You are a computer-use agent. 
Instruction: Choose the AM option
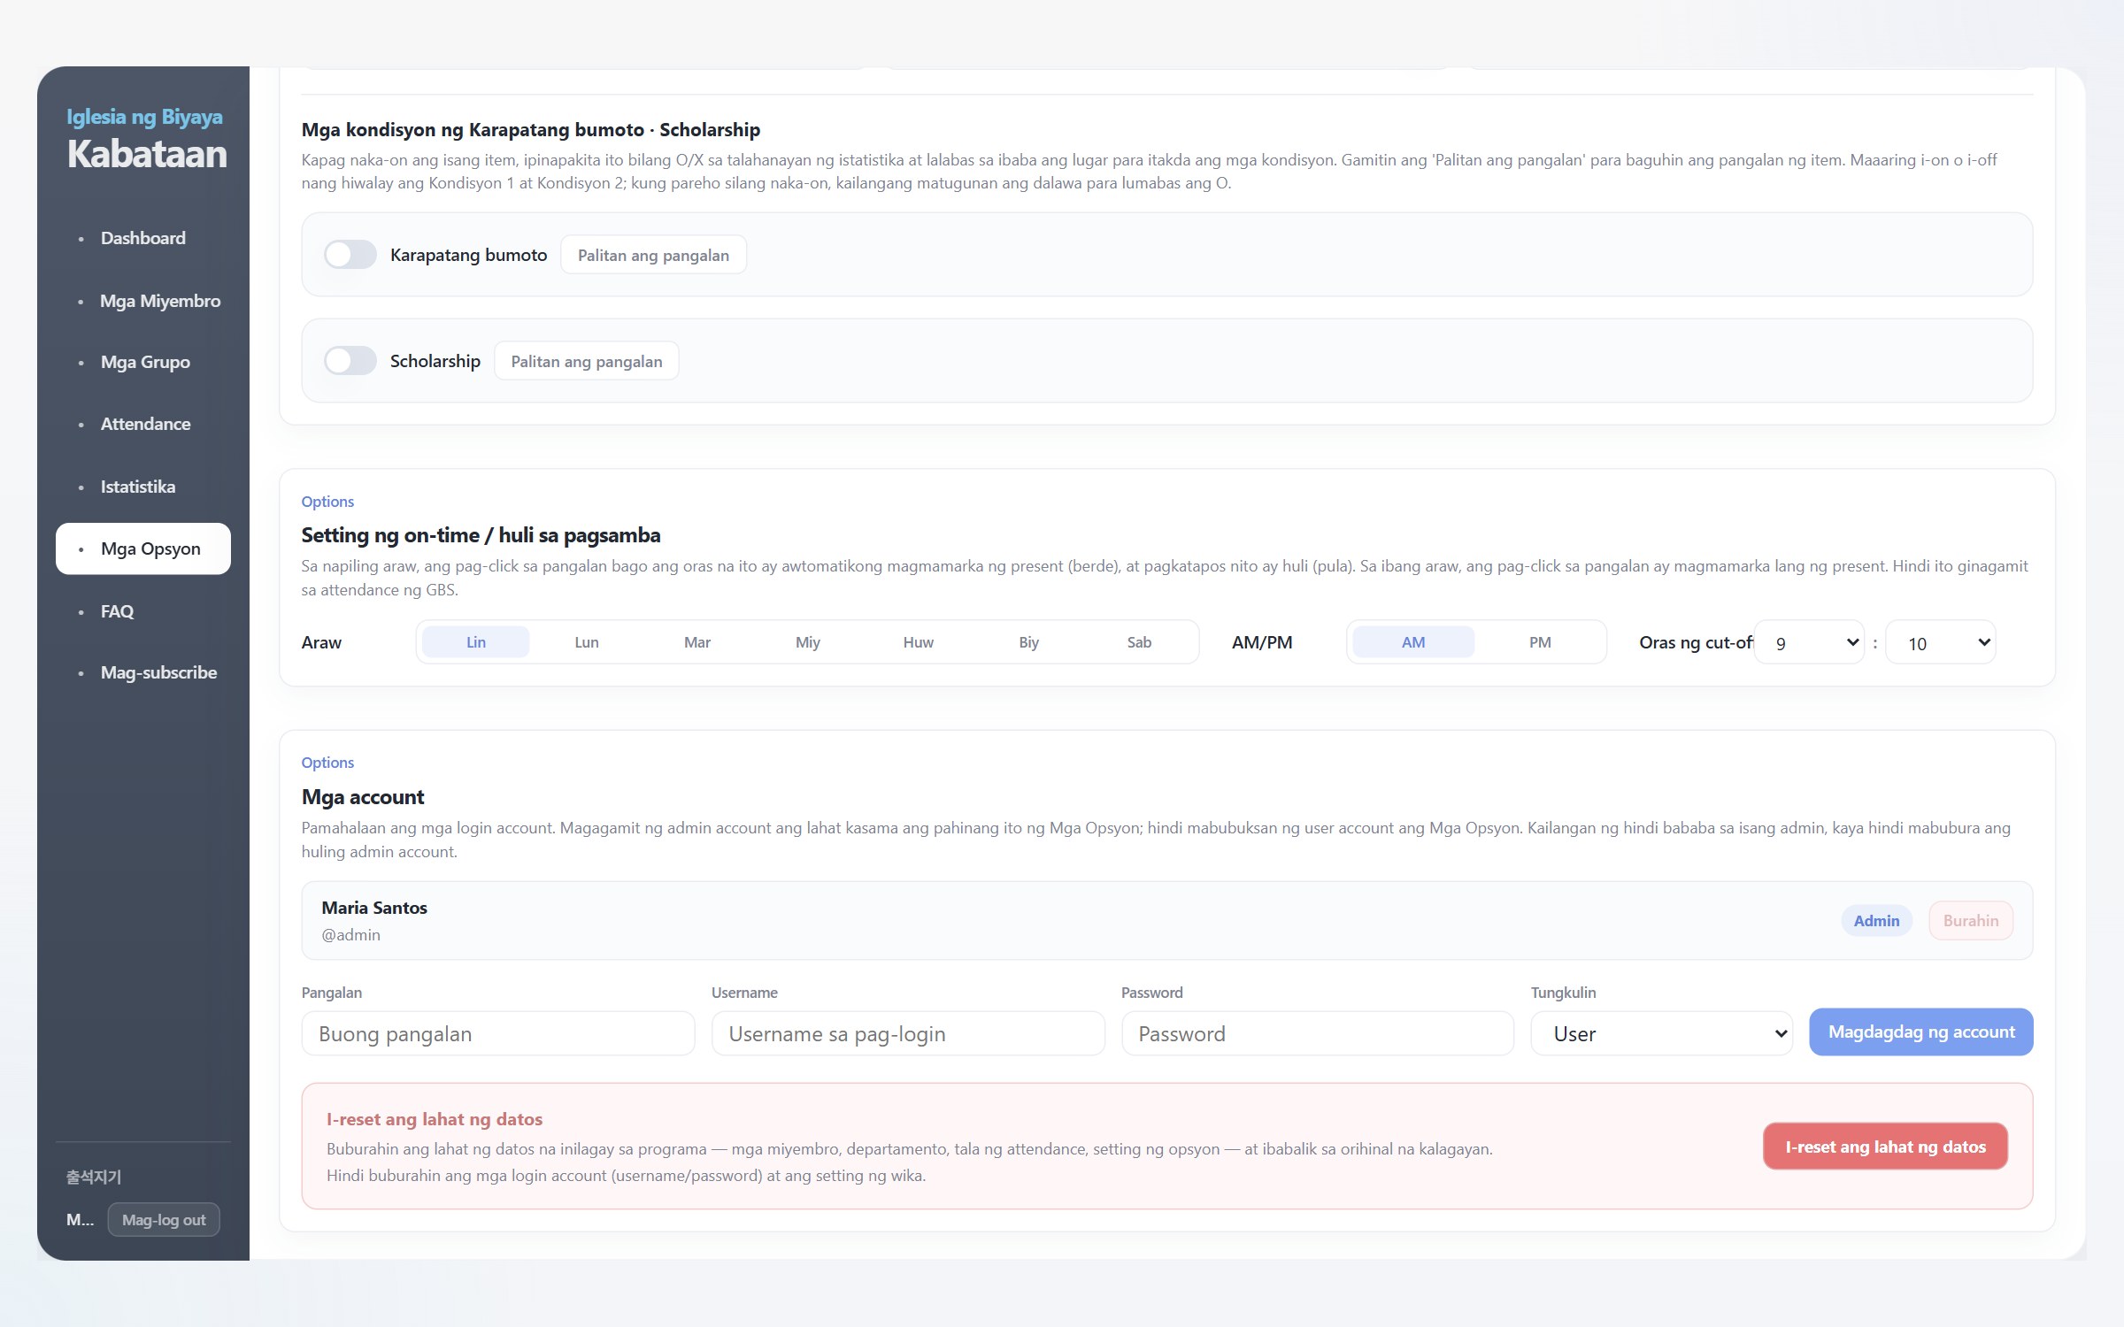coord(1413,642)
